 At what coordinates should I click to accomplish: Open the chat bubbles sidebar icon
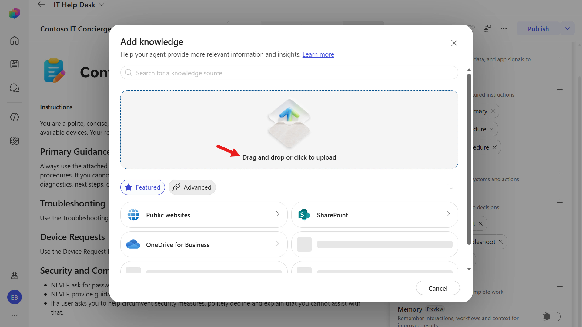tap(15, 88)
